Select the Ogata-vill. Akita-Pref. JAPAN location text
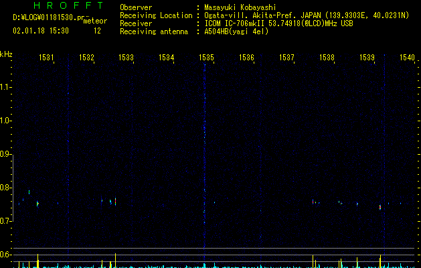Screen dimensions: 421x268 point(262,15)
